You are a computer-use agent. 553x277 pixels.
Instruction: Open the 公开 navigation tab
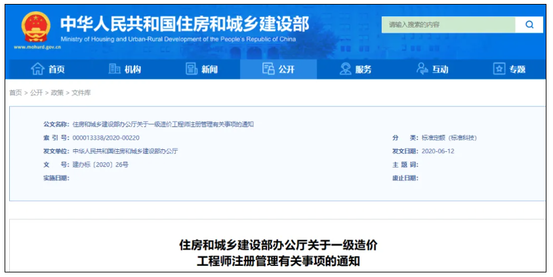pyautogui.click(x=278, y=69)
